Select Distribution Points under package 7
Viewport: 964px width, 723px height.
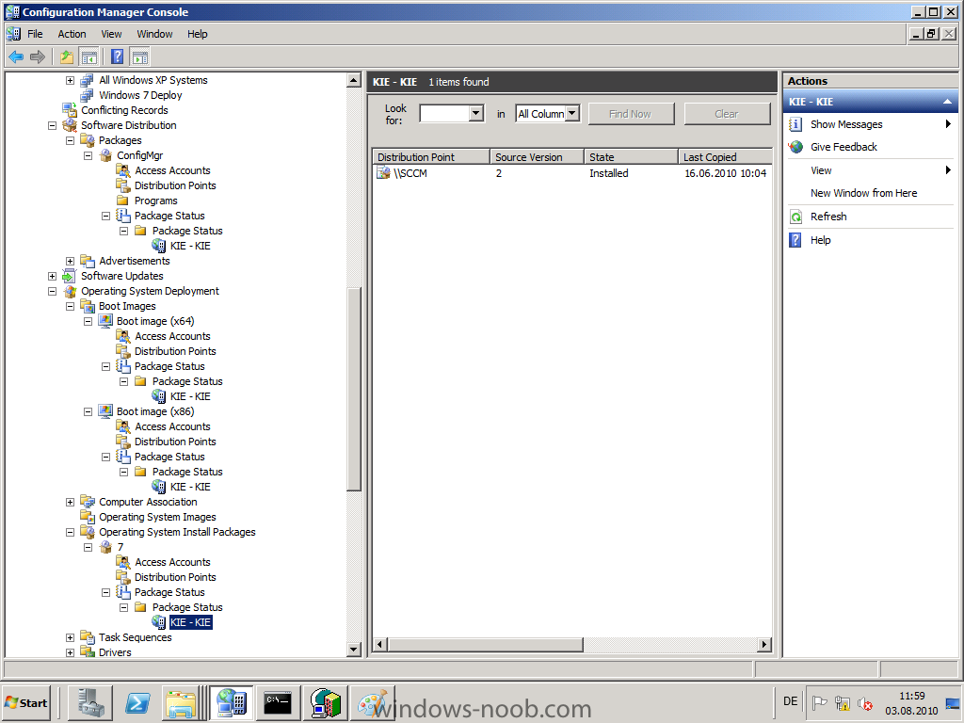[x=175, y=577]
